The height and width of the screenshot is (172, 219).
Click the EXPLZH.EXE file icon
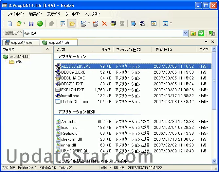tap(58, 90)
